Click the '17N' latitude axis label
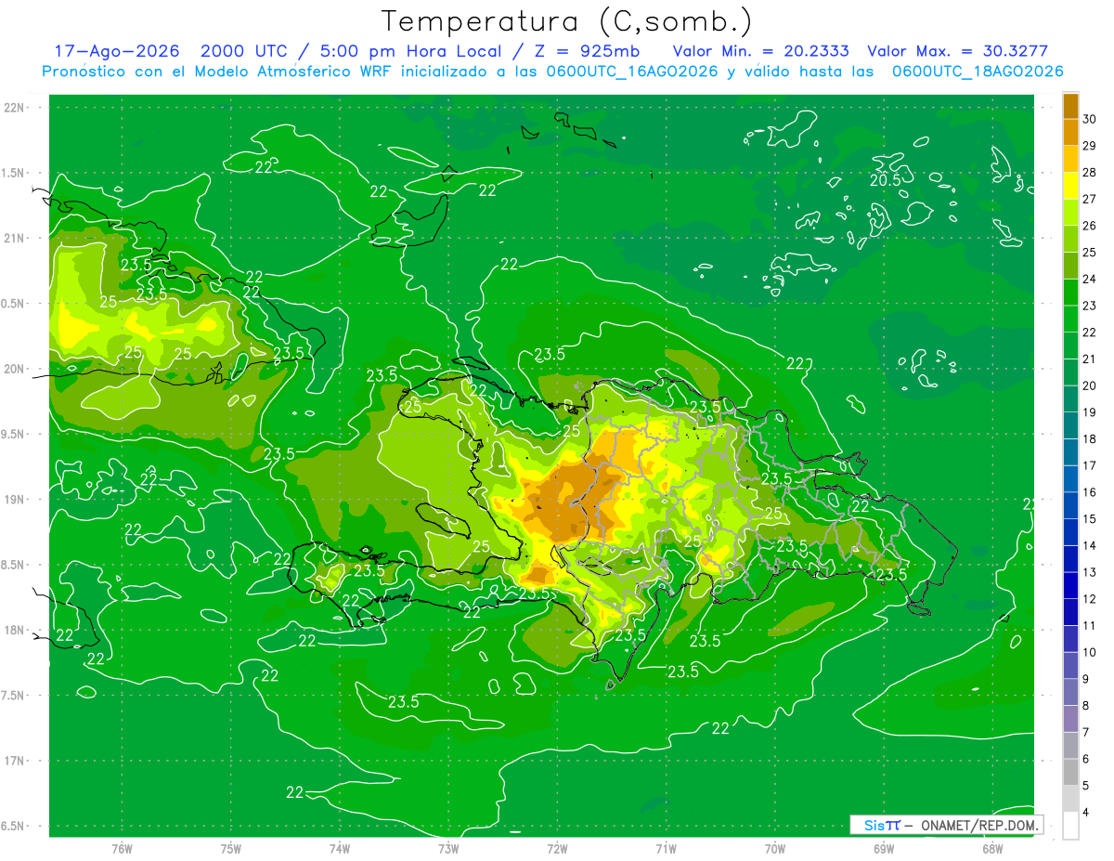This screenshot has width=1114, height=861. point(14,761)
